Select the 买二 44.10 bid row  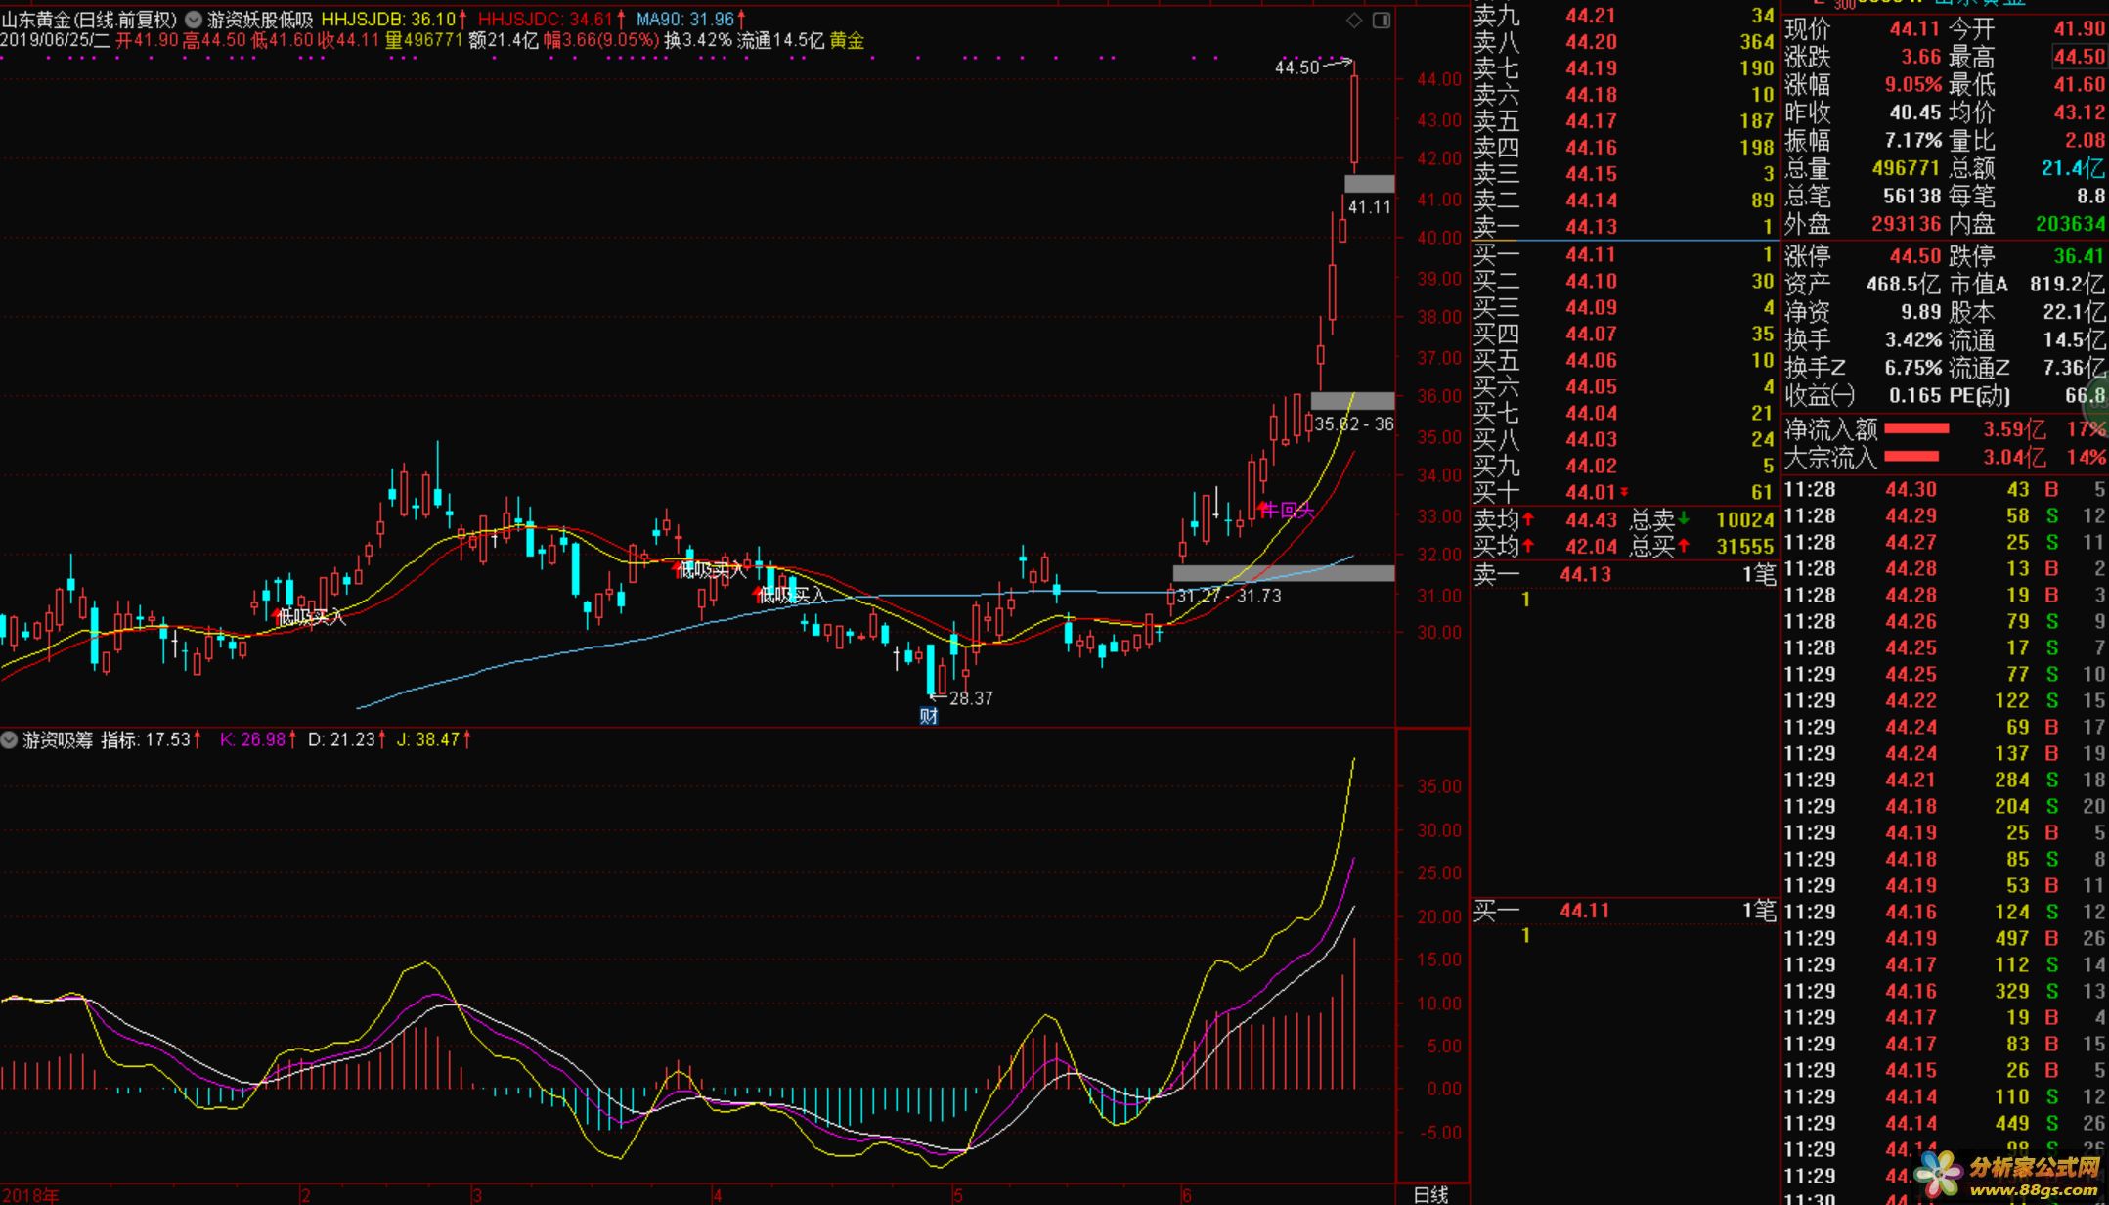[1624, 282]
